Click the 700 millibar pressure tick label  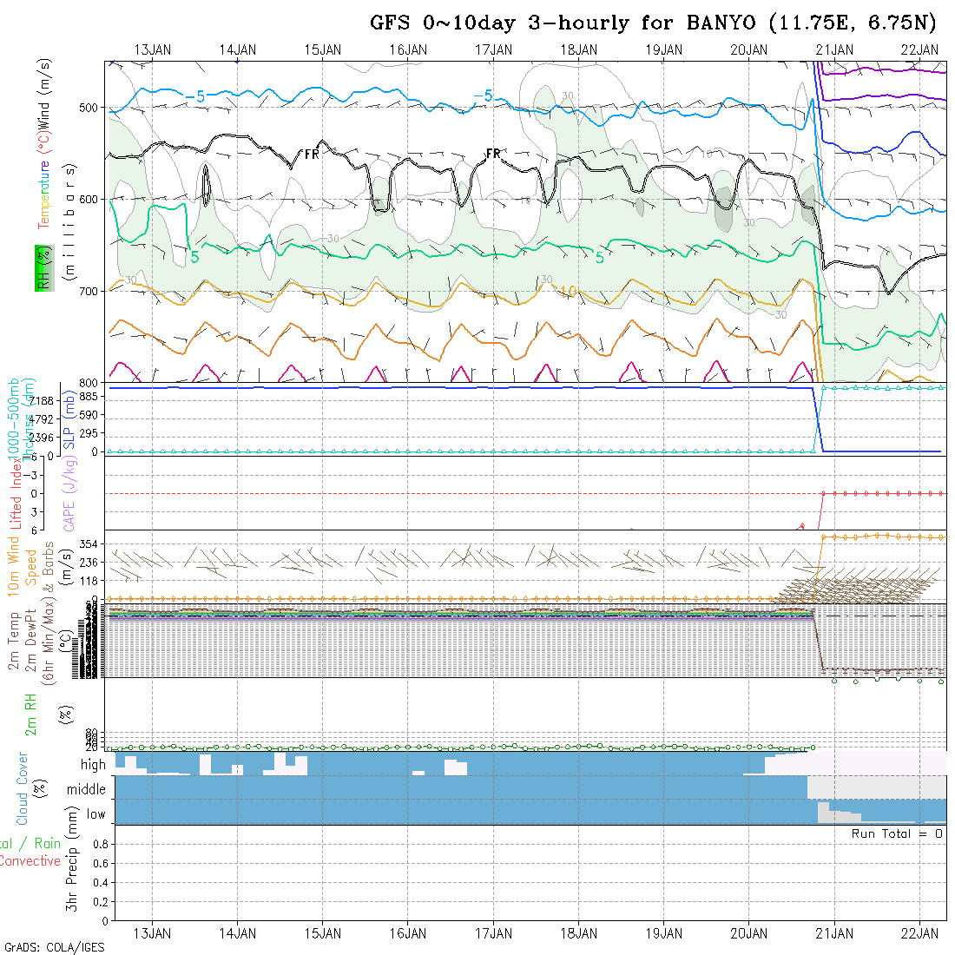(89, 292)
